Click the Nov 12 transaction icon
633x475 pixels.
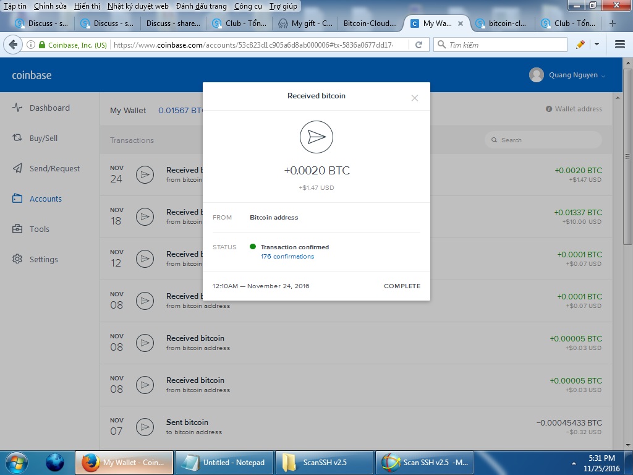pos(145,259)
